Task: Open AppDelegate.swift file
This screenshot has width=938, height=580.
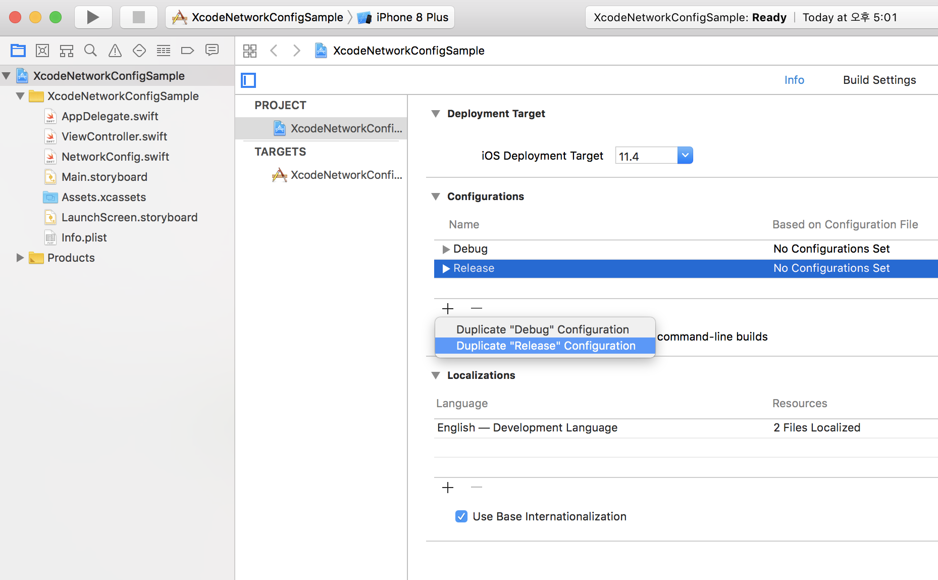Action: pyautogui.click(x=110, y=116)
